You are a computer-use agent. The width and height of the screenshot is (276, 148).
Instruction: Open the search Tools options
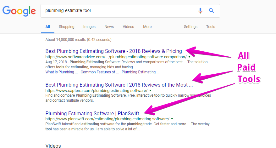pos(211,27)
